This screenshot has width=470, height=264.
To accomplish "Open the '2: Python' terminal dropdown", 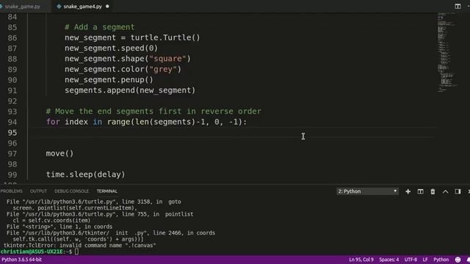I will [367, 191].
